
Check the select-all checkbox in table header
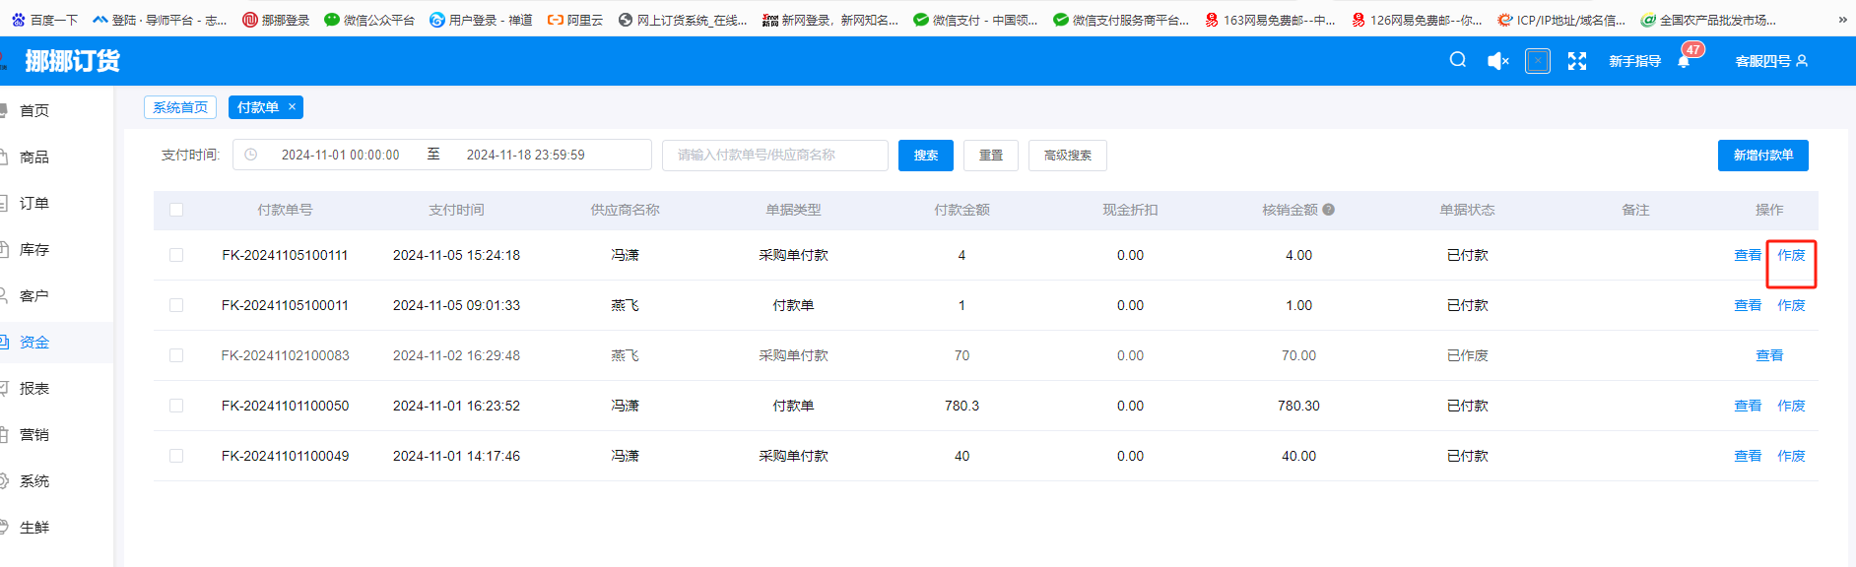click(176, 210)
